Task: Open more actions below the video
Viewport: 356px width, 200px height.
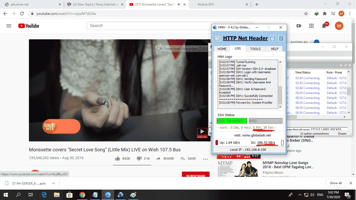Action: pos(205,159)
